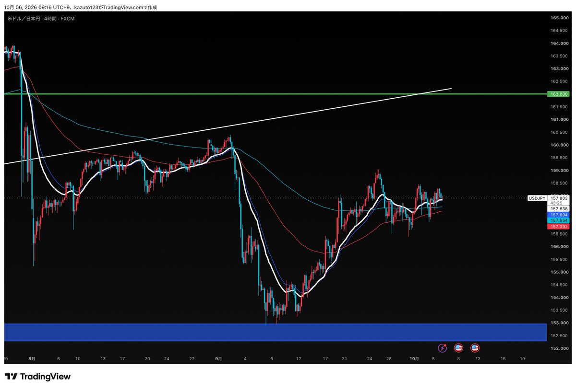Click the 19 date axis label

coord(522,358)
